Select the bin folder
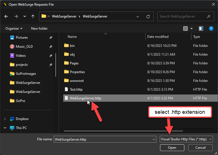Screen dimensions: 218x155 point(72,46)
